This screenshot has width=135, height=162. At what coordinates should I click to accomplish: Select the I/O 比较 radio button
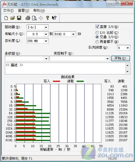point(97,33)
